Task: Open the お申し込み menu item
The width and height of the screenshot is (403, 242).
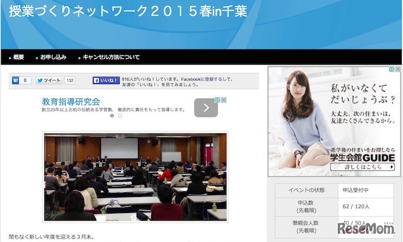Action: 53,57
